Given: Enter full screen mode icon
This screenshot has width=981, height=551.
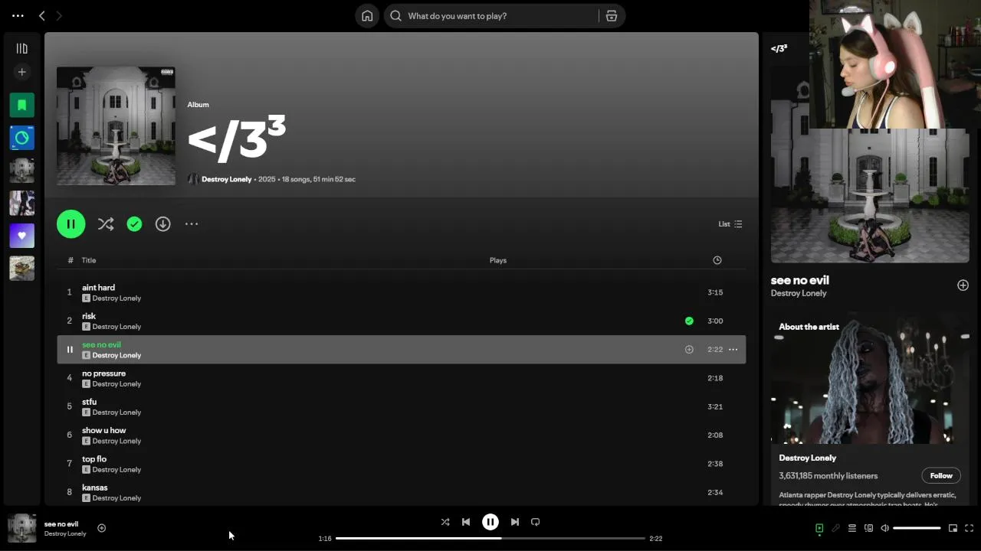Looking at the screenshot, I should coord(969,528).
